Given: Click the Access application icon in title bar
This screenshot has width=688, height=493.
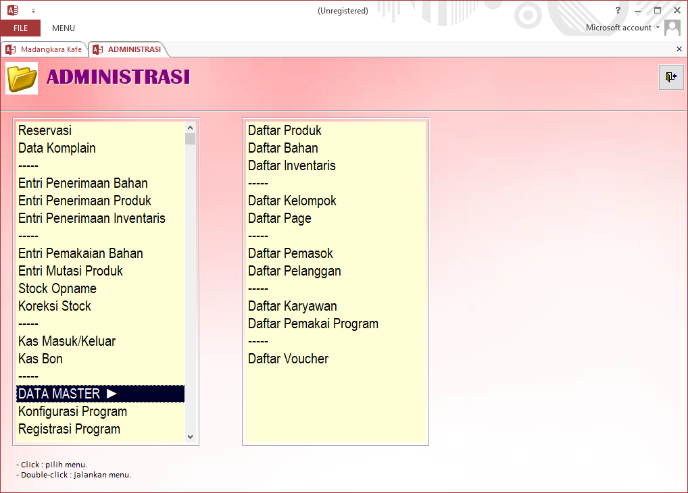Looking at the screenshot, I should click(x=13, y=10).
